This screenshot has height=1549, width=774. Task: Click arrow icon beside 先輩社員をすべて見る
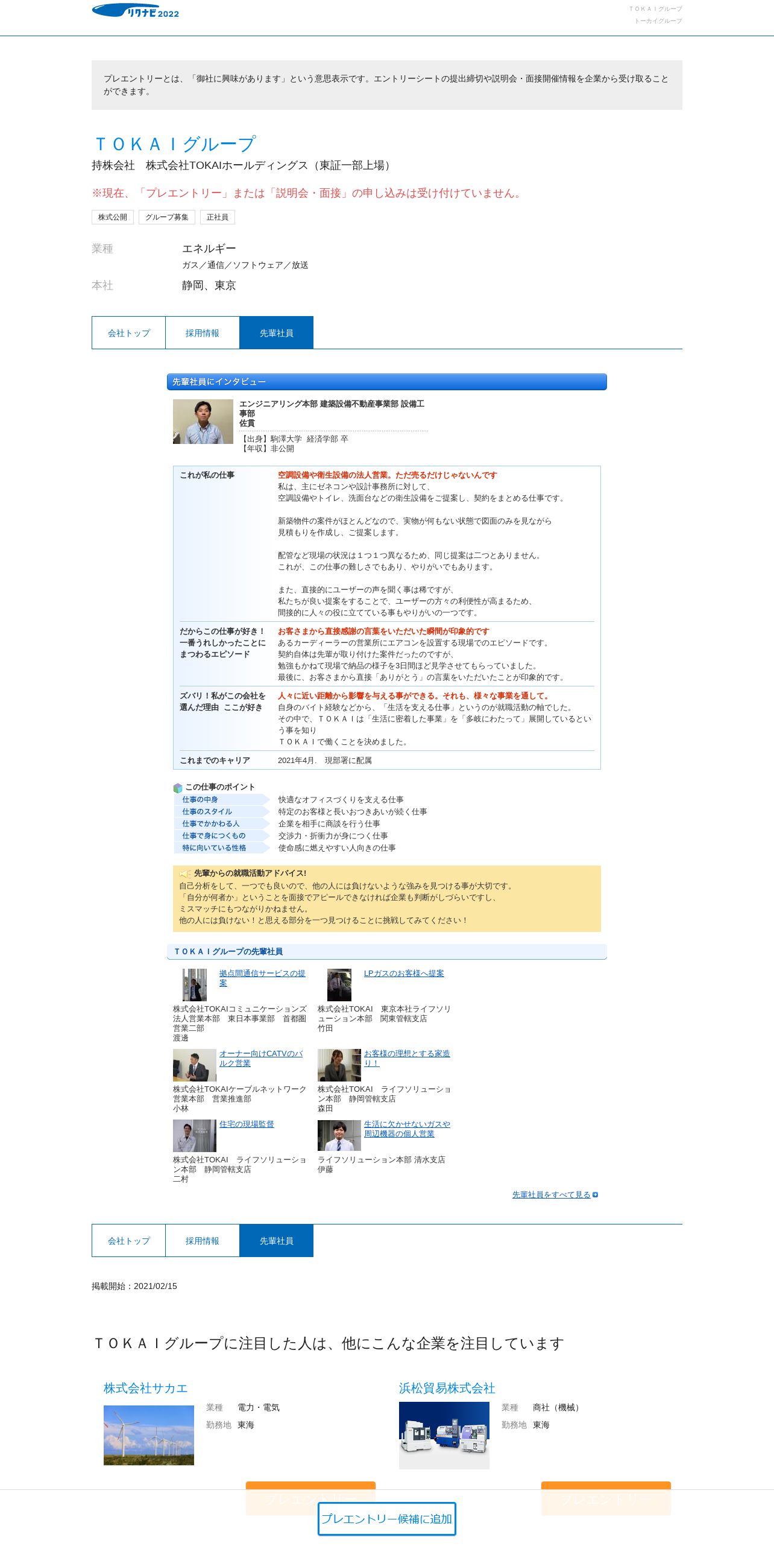[x=596, y=1194]
